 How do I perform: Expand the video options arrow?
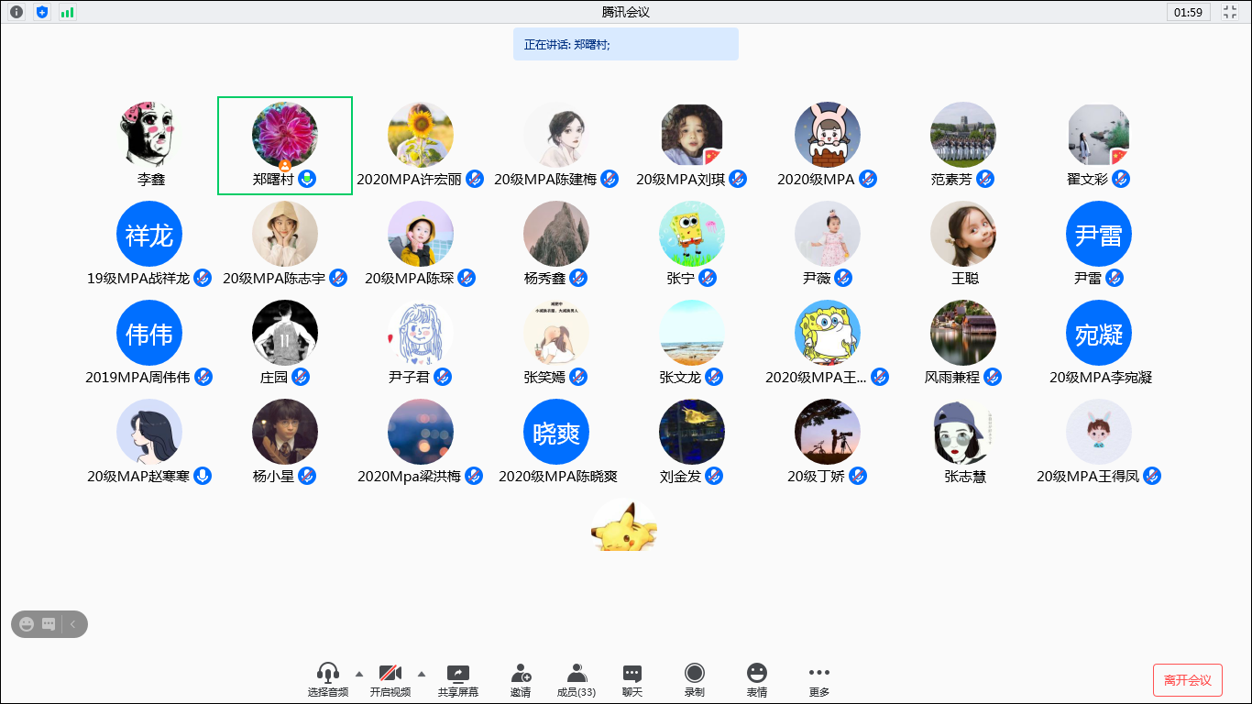[x=421, y=672]
